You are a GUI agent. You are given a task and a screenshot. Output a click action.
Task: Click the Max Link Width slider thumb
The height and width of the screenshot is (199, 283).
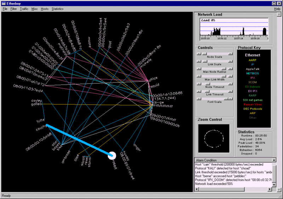pos(224,76)
